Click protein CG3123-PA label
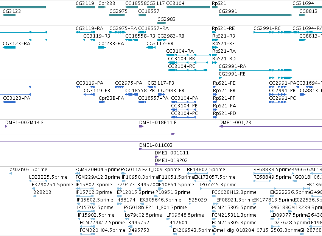 pyautogui.click(x=17, y=98)
